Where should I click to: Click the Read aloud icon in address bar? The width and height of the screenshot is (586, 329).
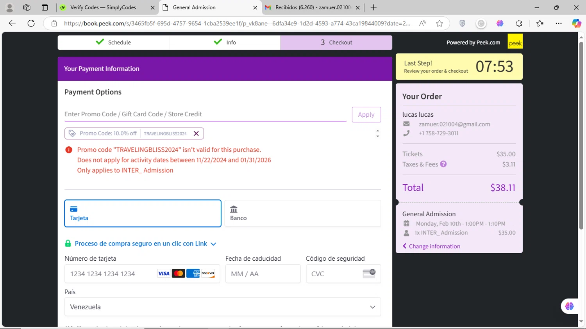[x=422, y=23]
